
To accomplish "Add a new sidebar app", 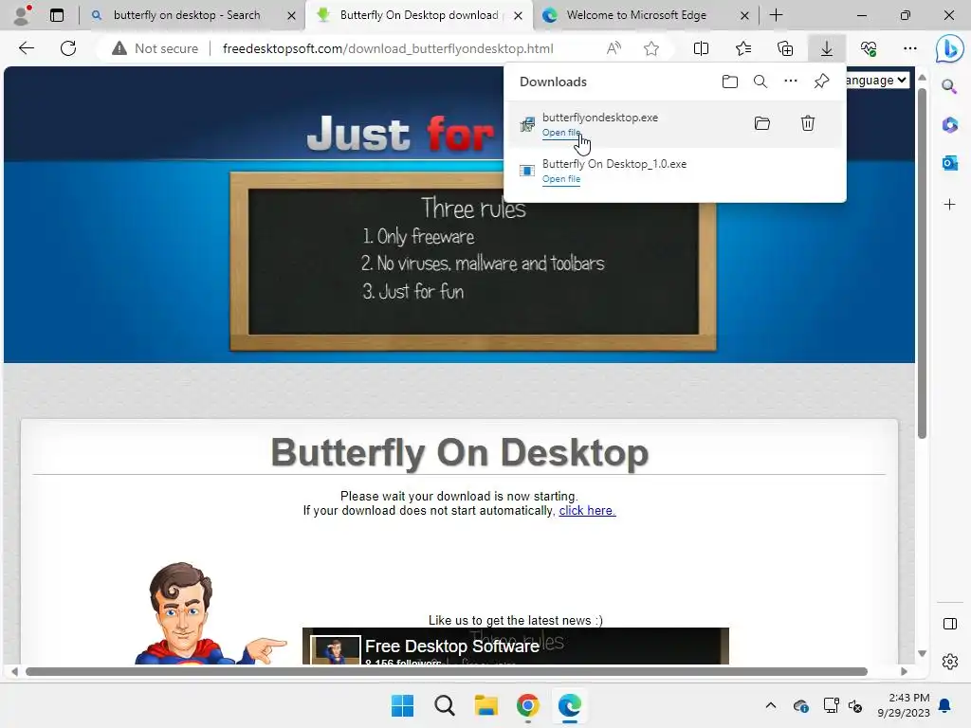I will pos(949,205).
